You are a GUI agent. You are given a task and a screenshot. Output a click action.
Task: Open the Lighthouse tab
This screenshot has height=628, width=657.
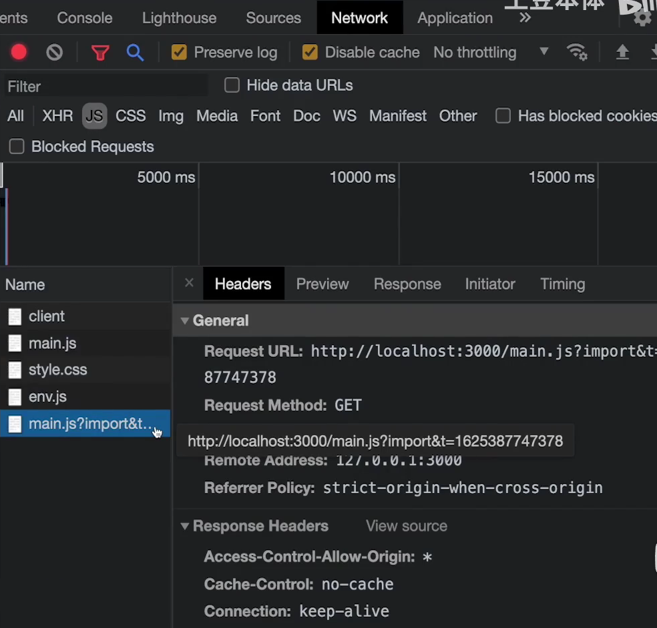click(x=180, y=18)
